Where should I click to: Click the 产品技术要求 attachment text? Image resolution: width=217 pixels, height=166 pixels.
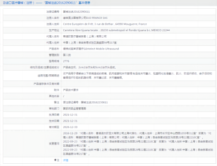coord(71,90)
